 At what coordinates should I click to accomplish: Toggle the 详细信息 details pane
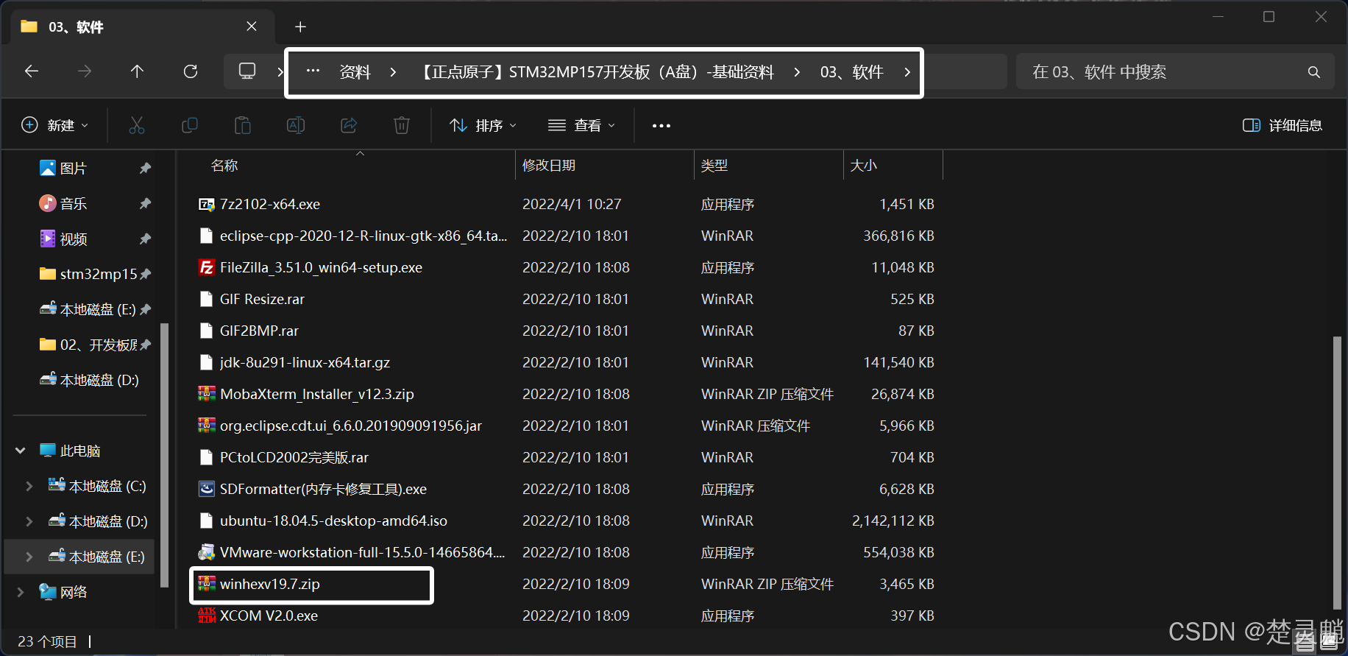point(1283,125)
